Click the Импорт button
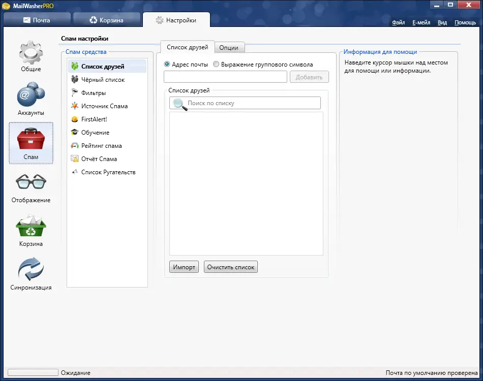 pos(184,266)
